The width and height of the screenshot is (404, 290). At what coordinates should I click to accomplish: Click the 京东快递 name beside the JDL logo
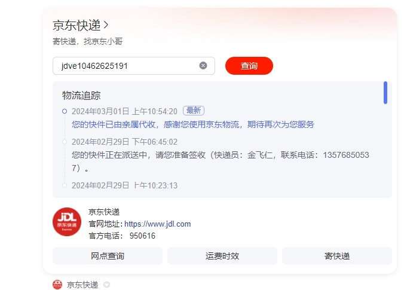coord(104,212)
